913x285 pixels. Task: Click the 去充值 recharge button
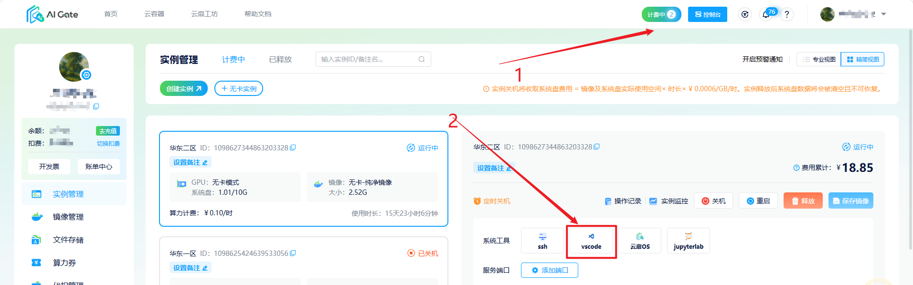[108, 131]
